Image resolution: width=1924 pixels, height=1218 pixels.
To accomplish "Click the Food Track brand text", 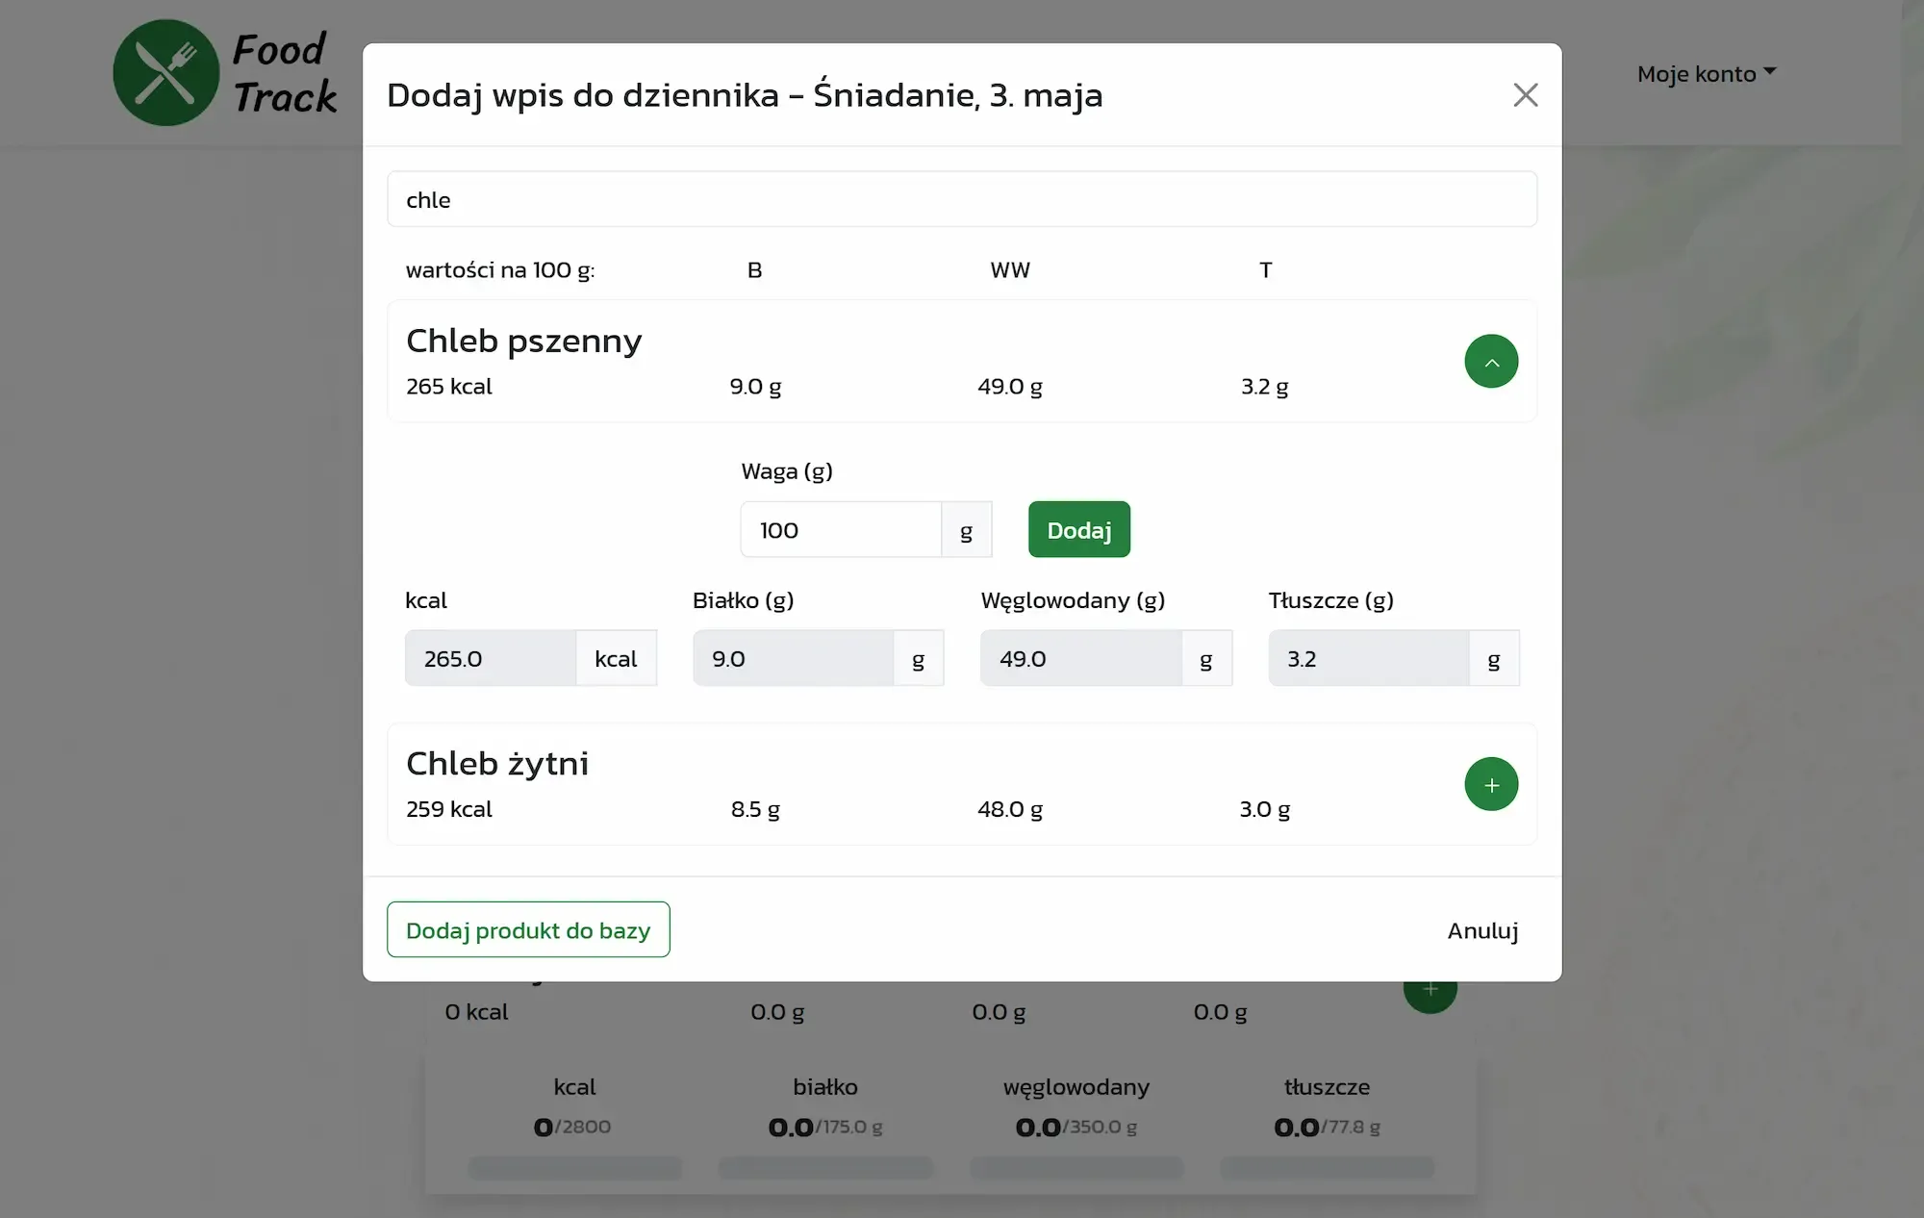I will pyautogui.click(x=285, y=73).
